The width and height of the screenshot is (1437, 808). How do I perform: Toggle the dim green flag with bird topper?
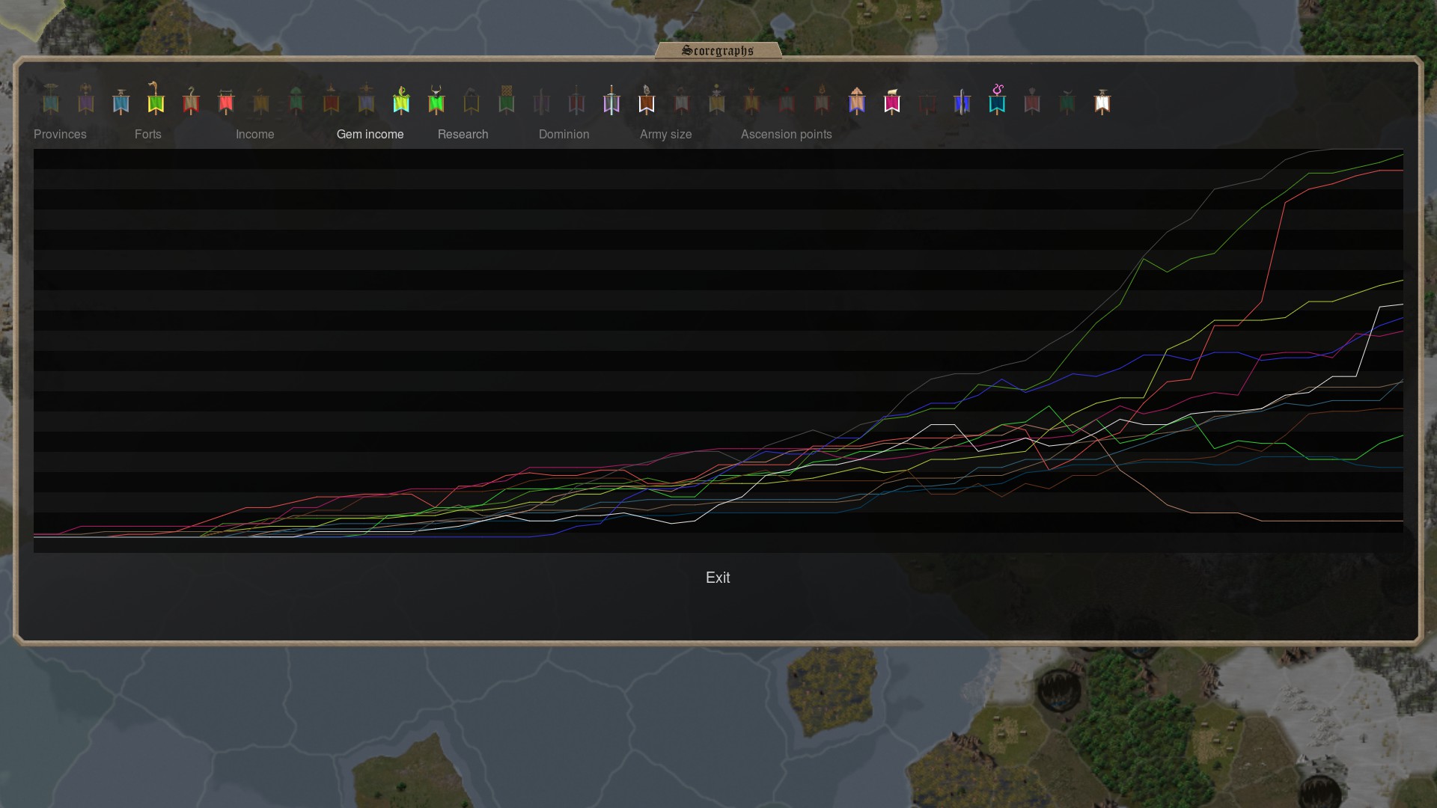tap(1067, 102)
